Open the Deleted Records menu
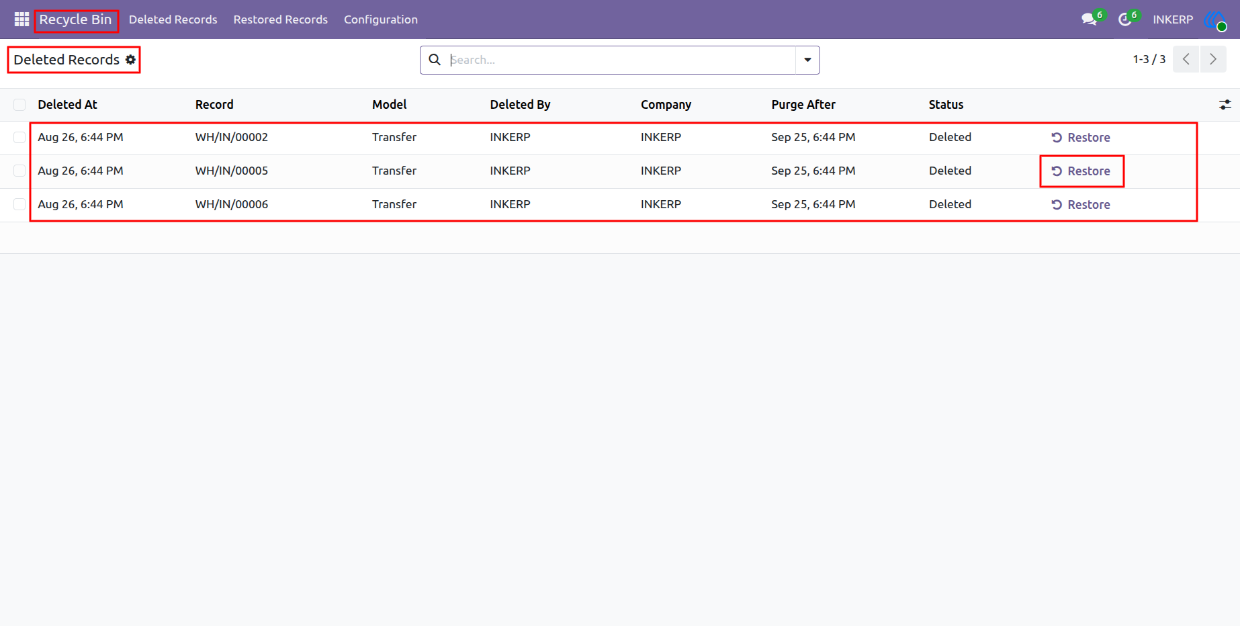 tap(173, 19)
